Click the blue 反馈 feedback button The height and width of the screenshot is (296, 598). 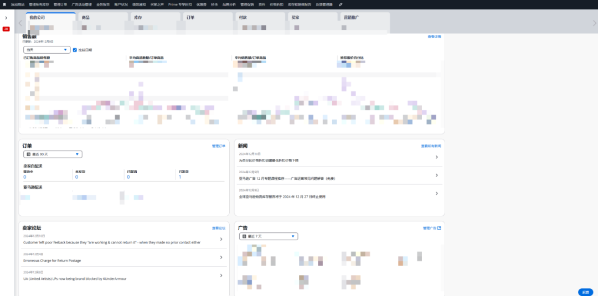[x=585, y=292]
